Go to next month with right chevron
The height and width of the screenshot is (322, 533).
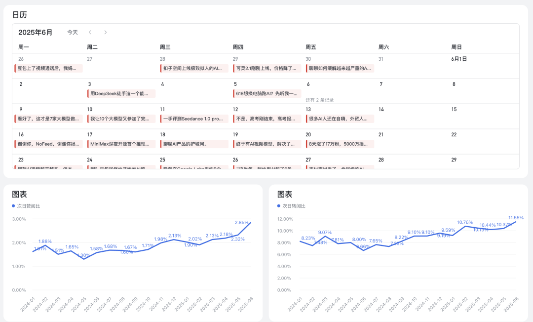pos(105,33)
